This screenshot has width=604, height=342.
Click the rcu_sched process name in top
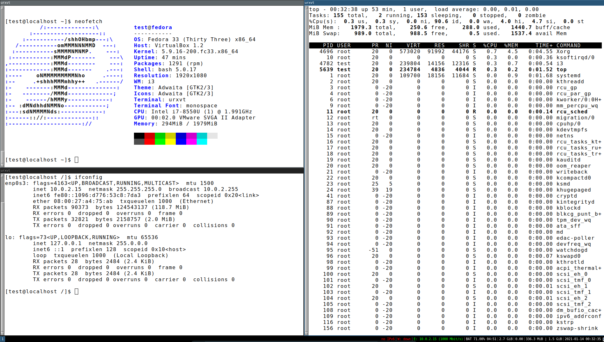coord(572,112)
